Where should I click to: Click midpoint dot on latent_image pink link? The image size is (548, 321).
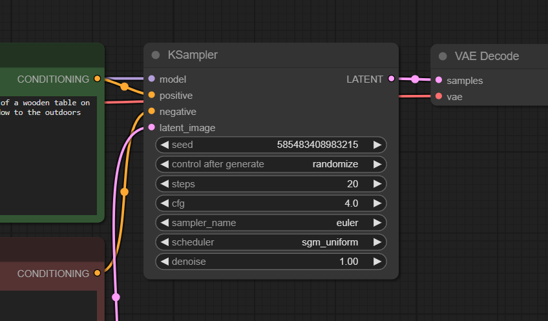click(x=116, y=297)
